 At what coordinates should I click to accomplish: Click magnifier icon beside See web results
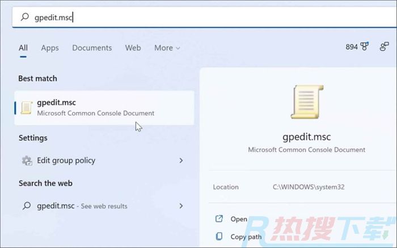click(x=27, y=205)
